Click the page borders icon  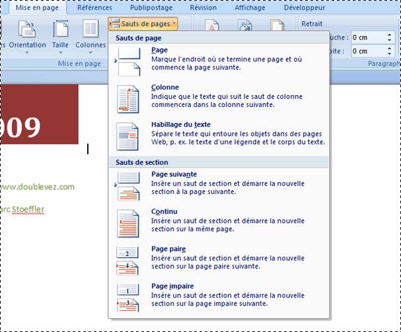tap(277, 25)
